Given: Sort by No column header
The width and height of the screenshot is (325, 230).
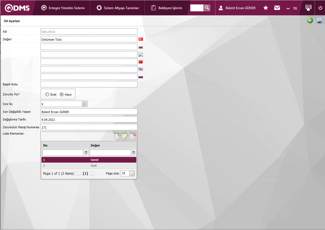Looking at the screenshot, I should pos(45,145).
